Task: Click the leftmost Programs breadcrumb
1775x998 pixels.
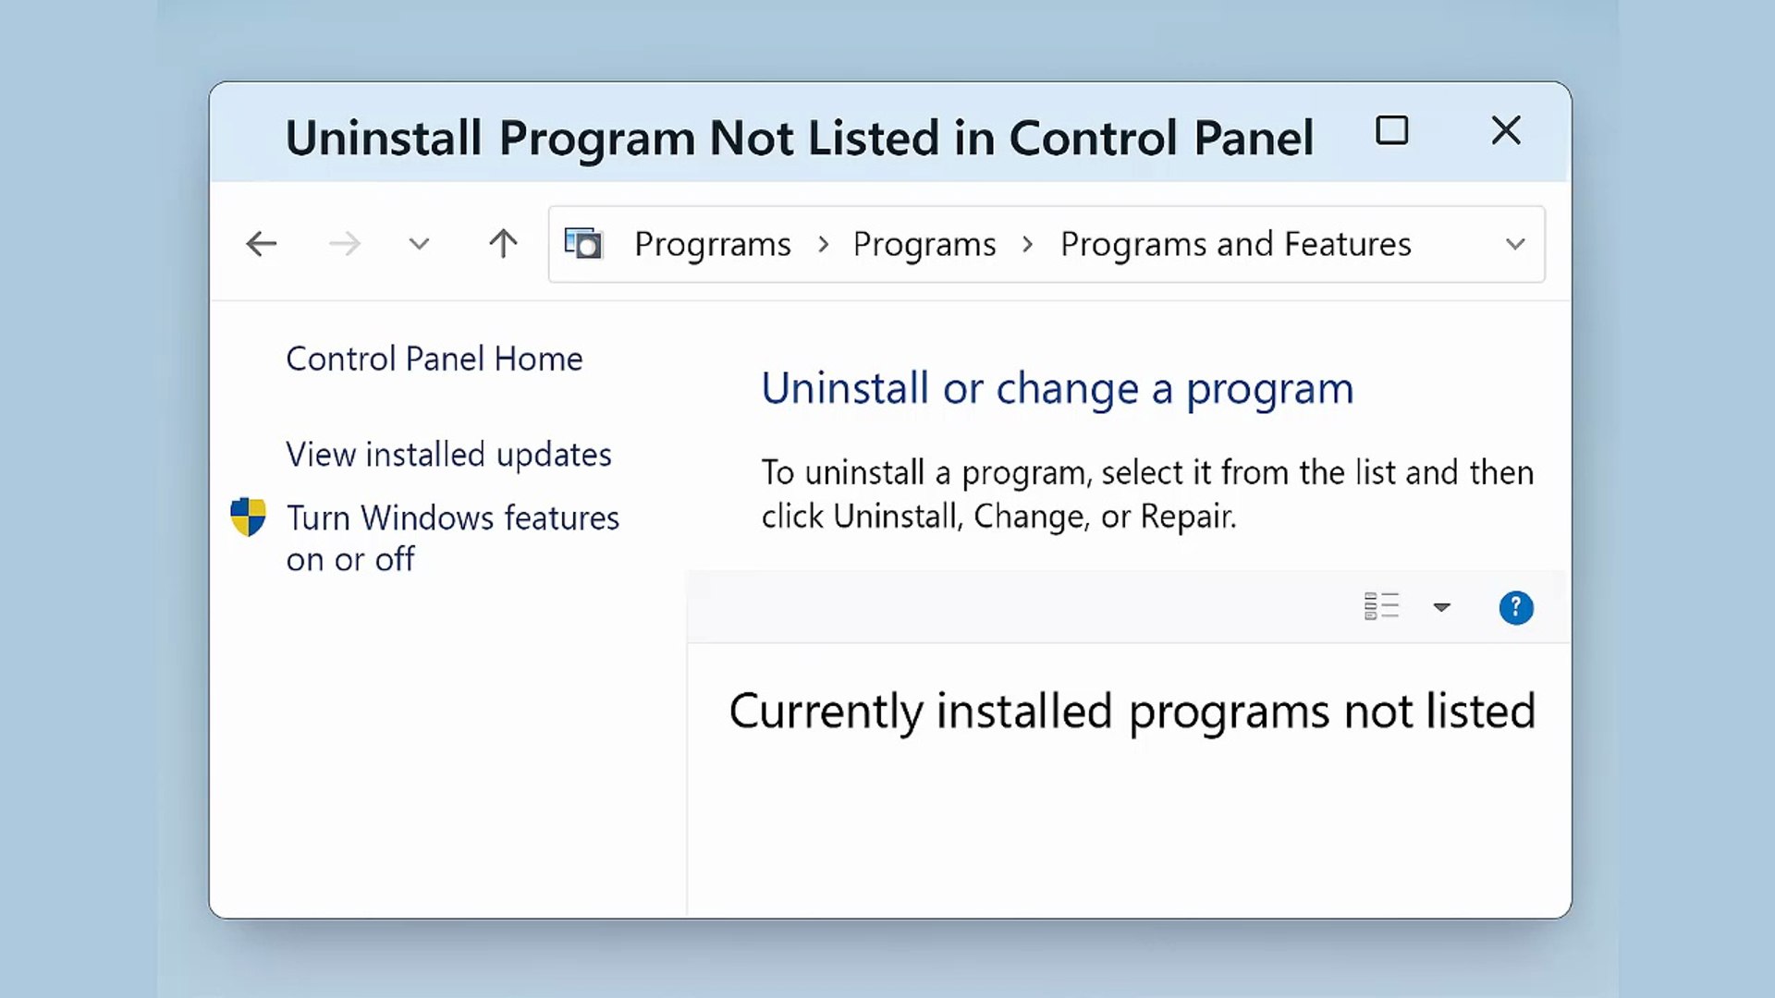Action: (712, 244)
